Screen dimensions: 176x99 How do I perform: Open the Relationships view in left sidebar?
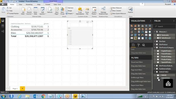3,31
